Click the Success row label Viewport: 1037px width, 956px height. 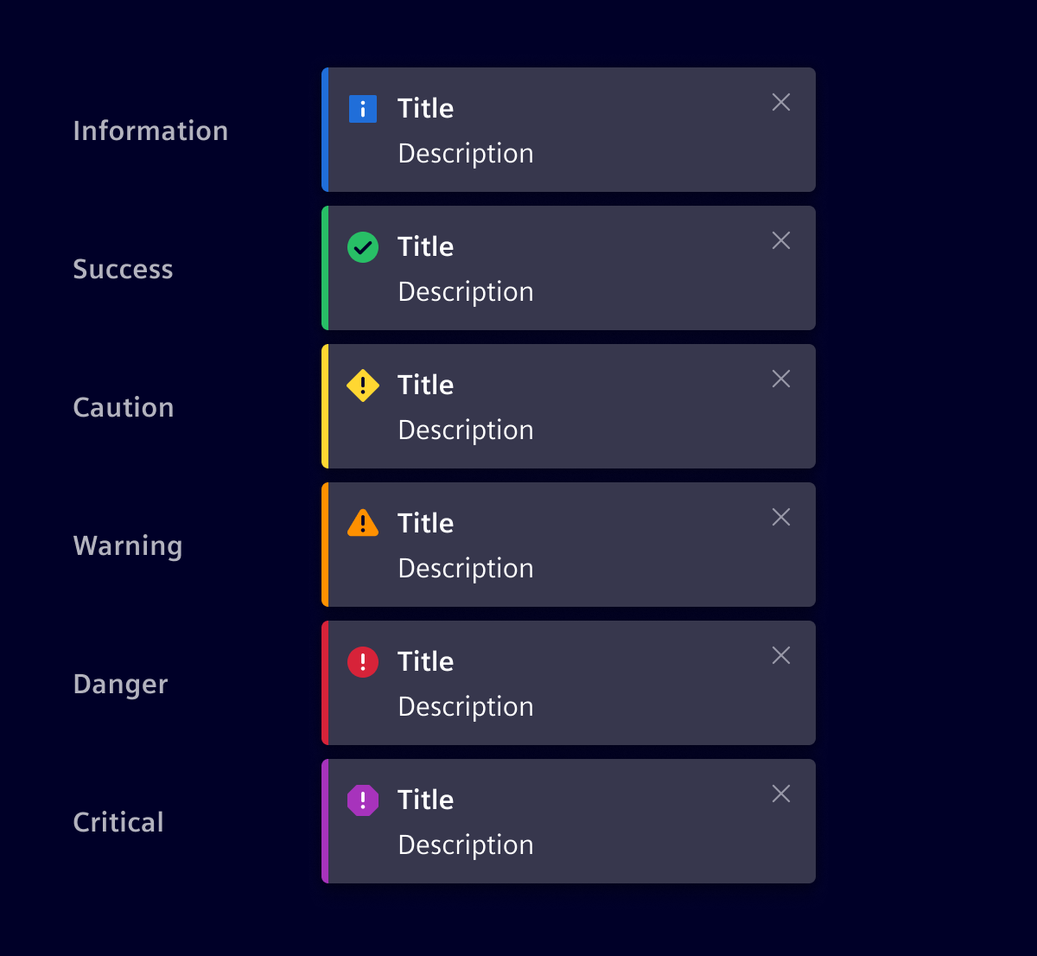[x=123, y=269]
